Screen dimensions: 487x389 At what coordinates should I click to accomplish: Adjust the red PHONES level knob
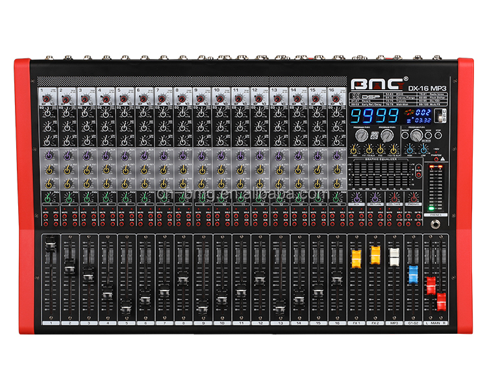pyautogui.click(x=414, y=197)
